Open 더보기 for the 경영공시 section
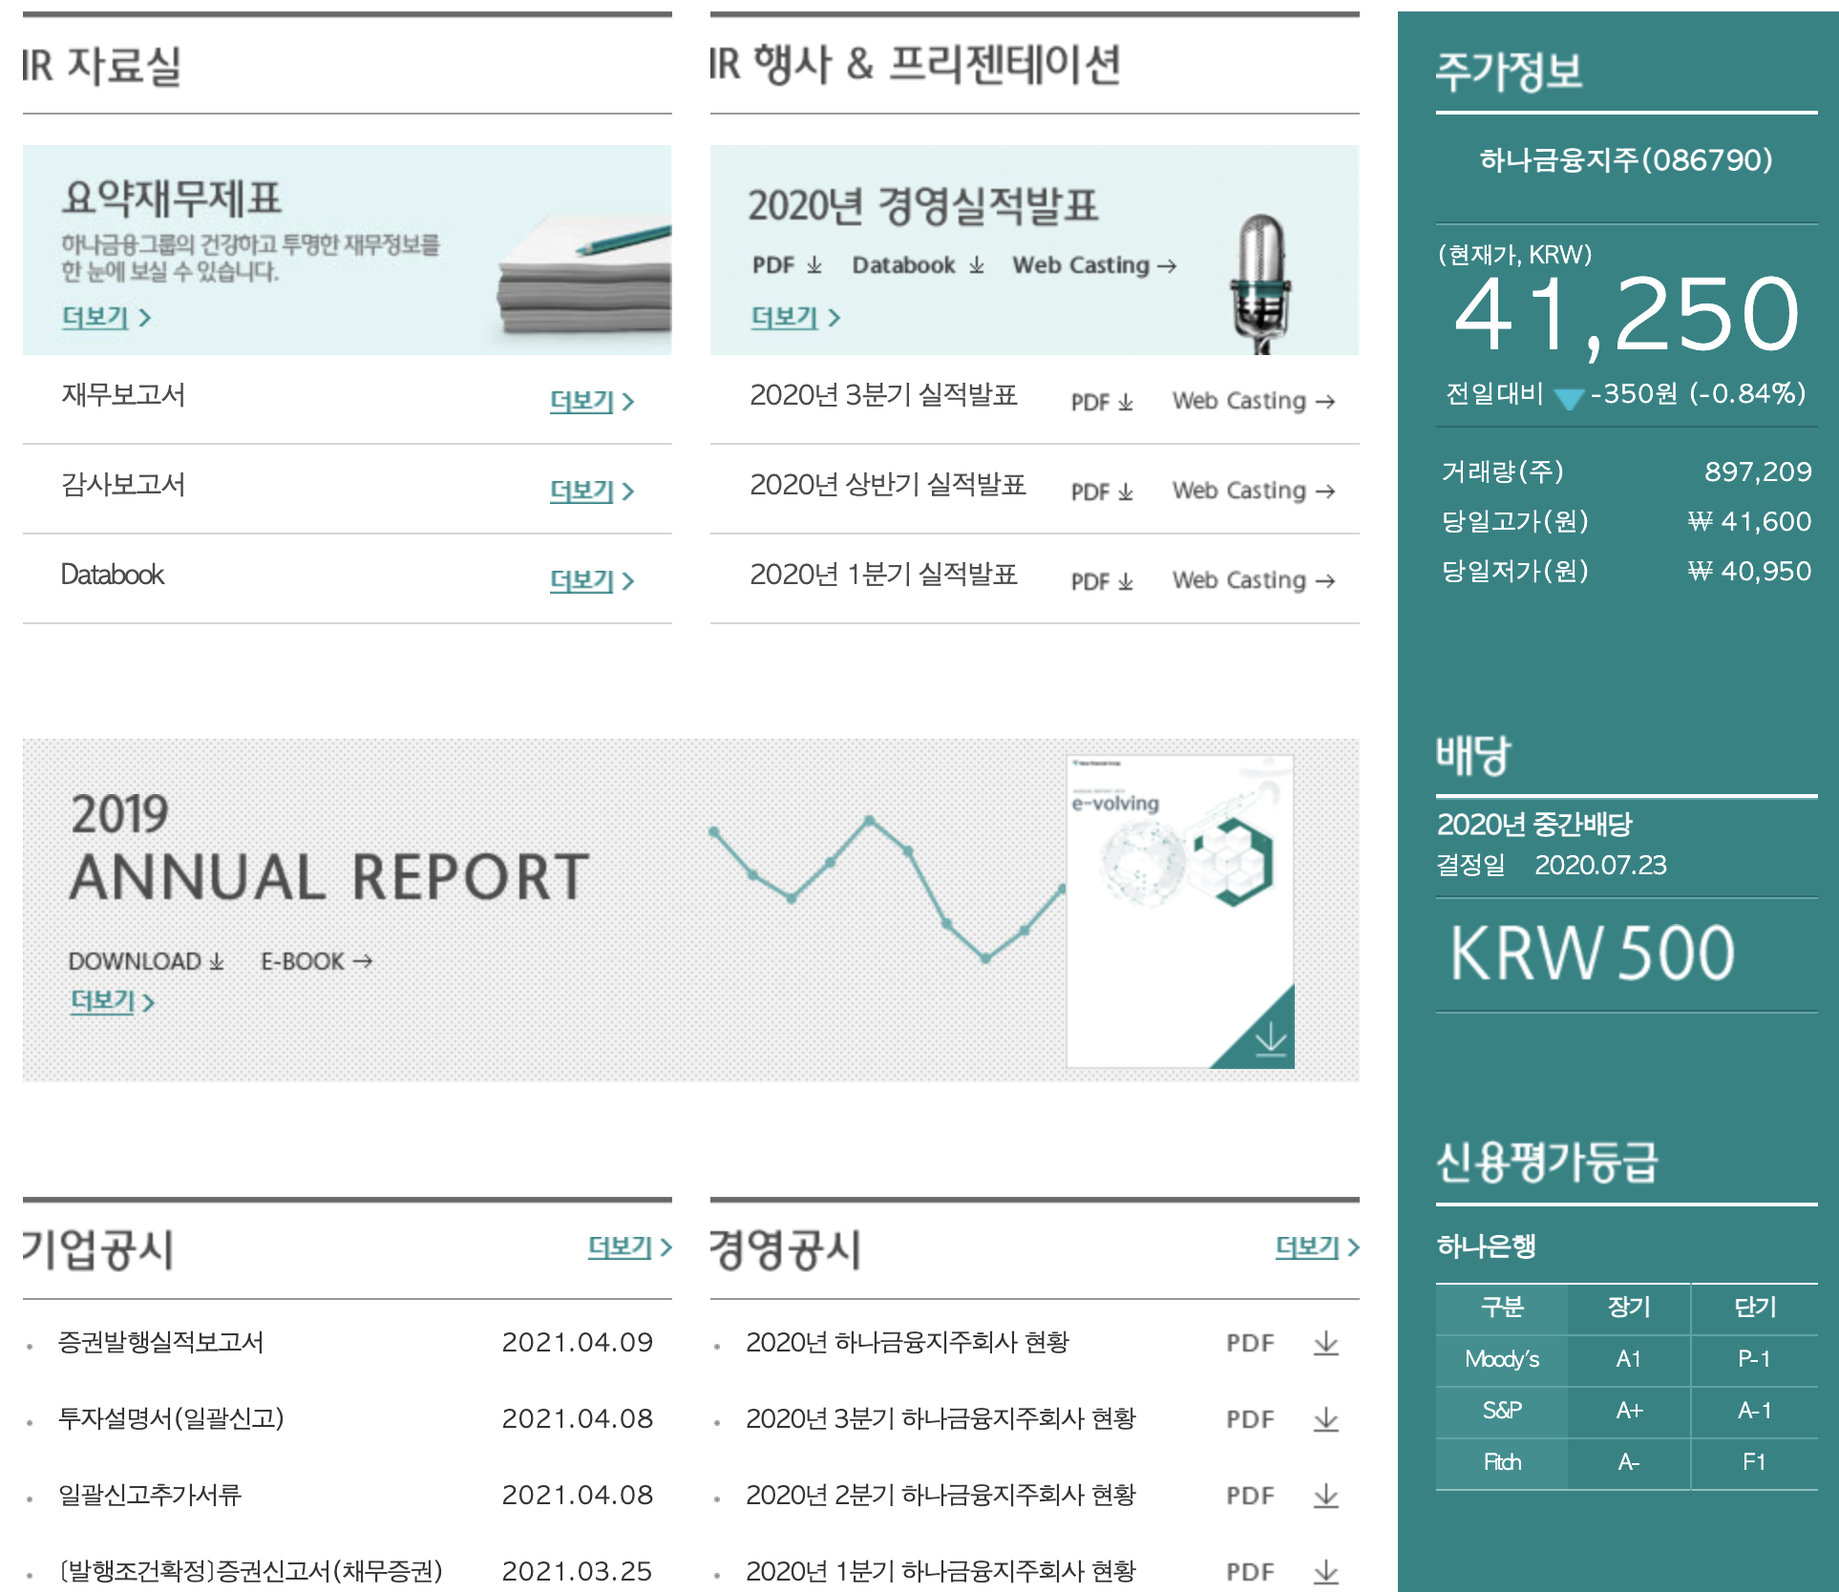 click(x=1317, y=1247)
